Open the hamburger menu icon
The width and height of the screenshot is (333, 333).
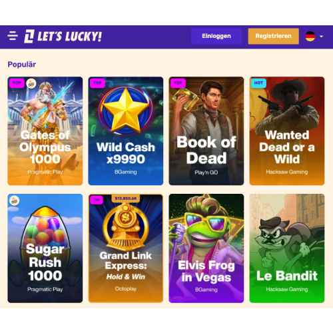13,36
